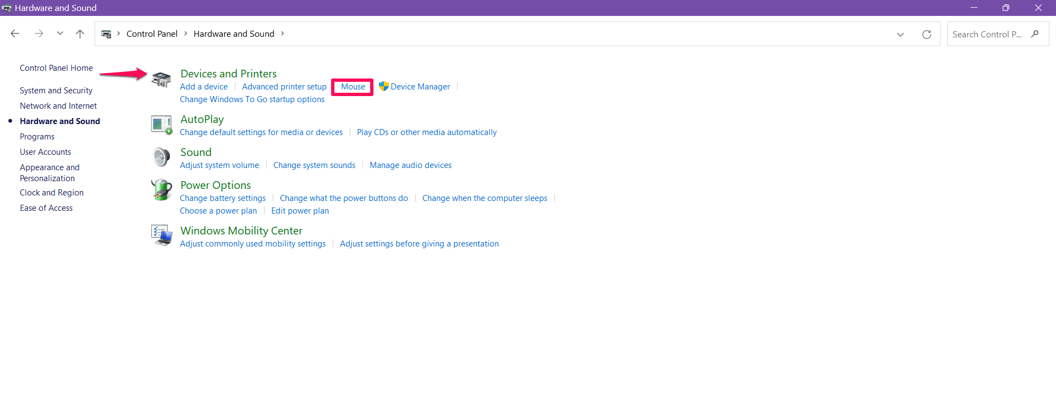Click the title bar Hardware and Sound icon
The image size is (1056, 420).
7,8
